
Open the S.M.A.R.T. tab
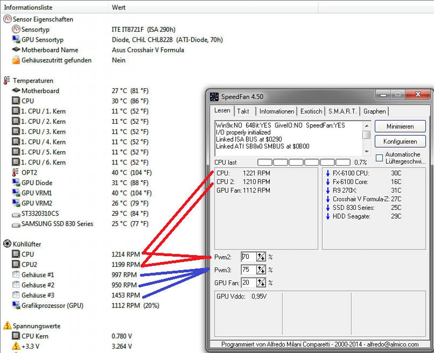point(343,111)
